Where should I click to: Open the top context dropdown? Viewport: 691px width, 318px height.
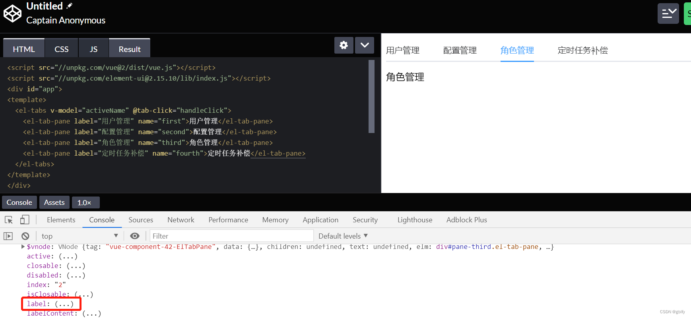click(80, 236)
